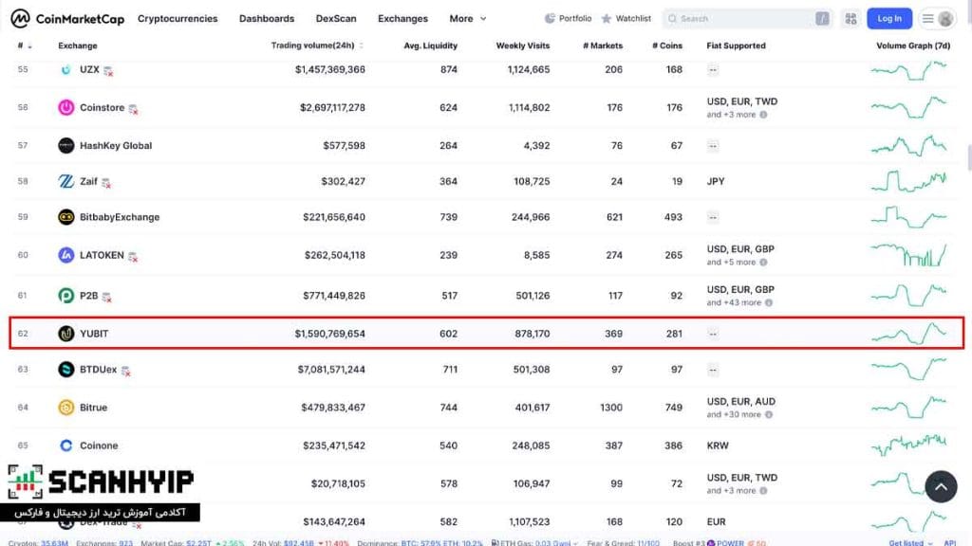Click the grid apps icon beside search

(x=850, y=19)
